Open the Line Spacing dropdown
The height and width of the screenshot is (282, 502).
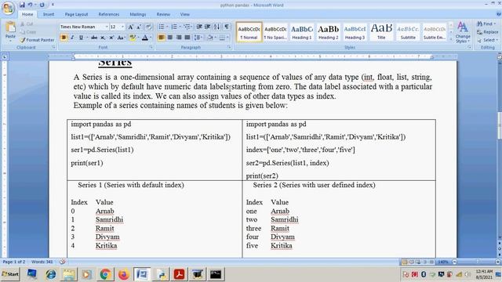coord(198,38)
